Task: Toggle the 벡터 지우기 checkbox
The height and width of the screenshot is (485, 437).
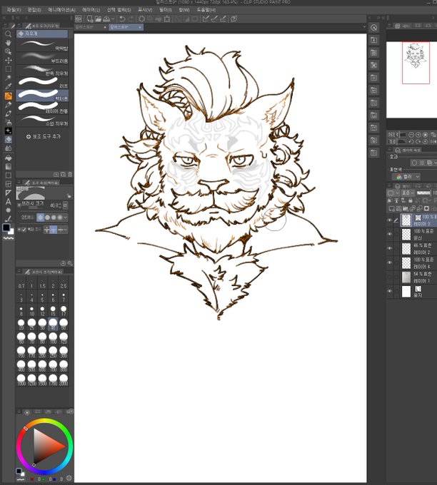Action: pos(24,230)
